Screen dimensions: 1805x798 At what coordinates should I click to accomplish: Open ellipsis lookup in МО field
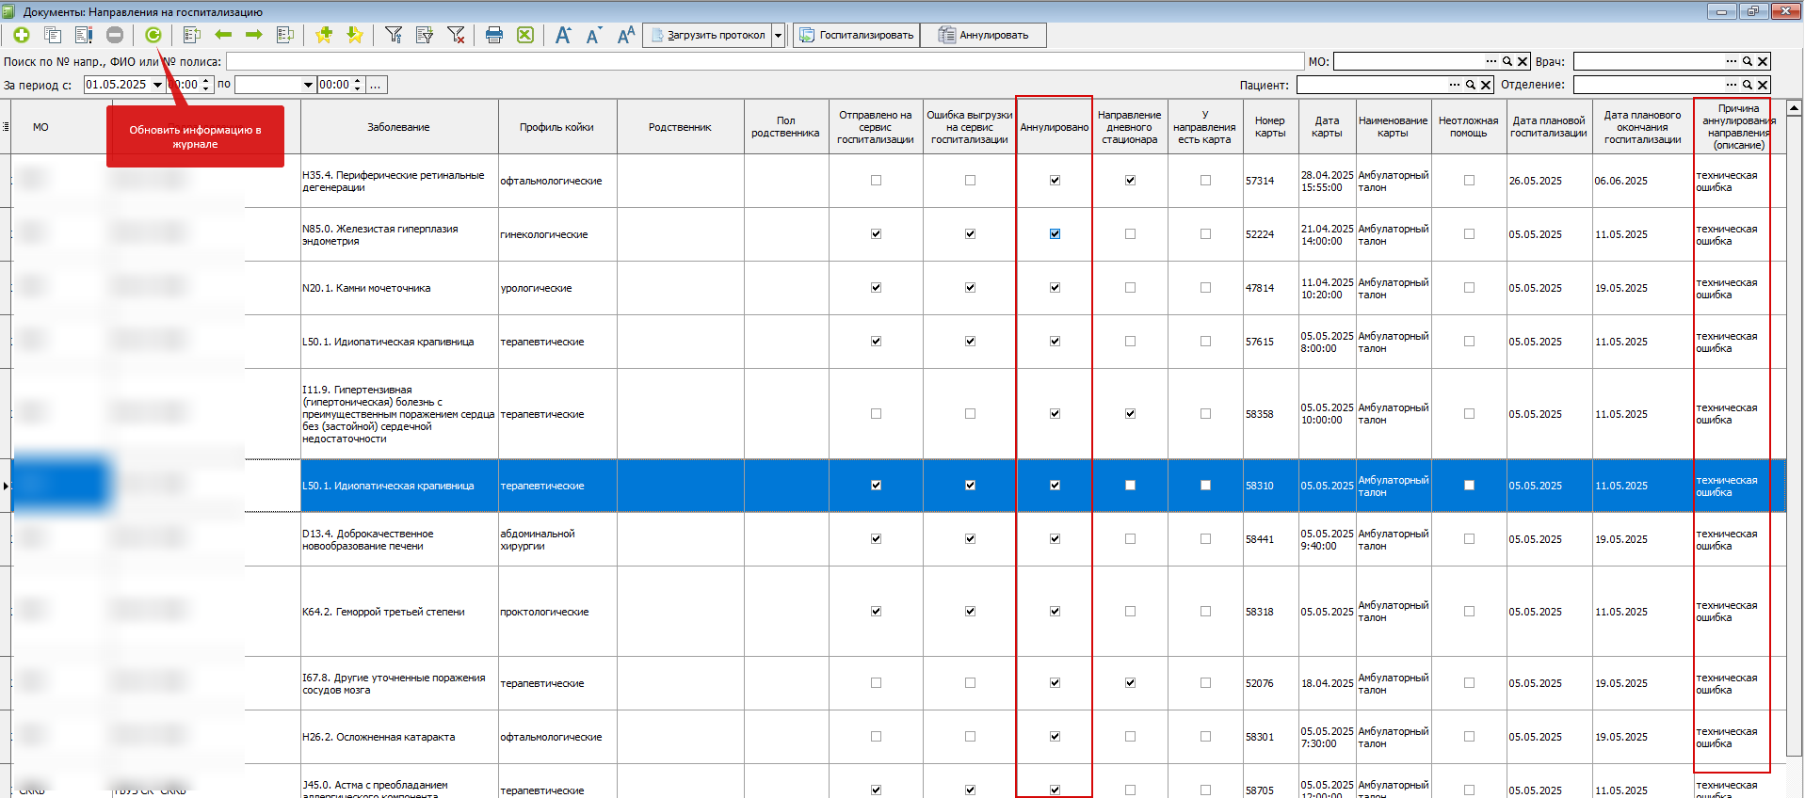click(1491, 61)
